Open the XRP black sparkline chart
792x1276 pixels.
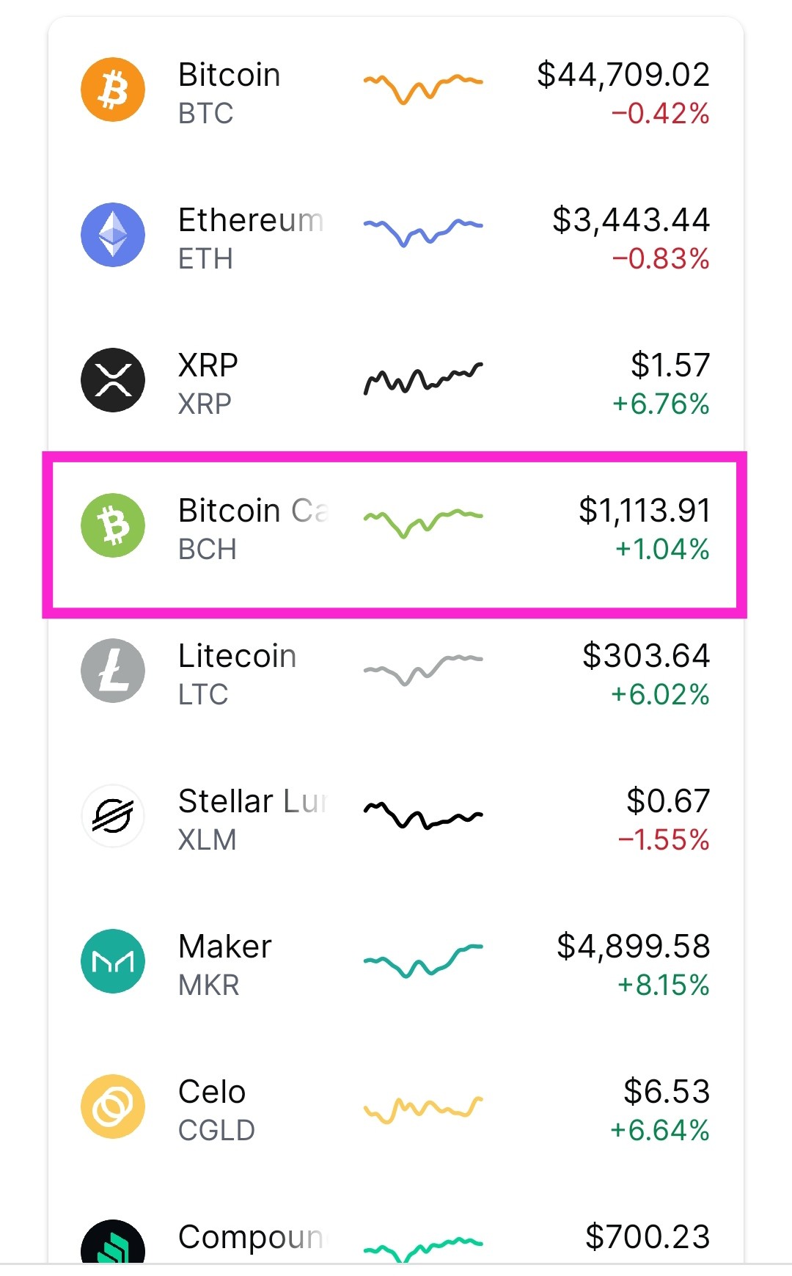[423, 379]
